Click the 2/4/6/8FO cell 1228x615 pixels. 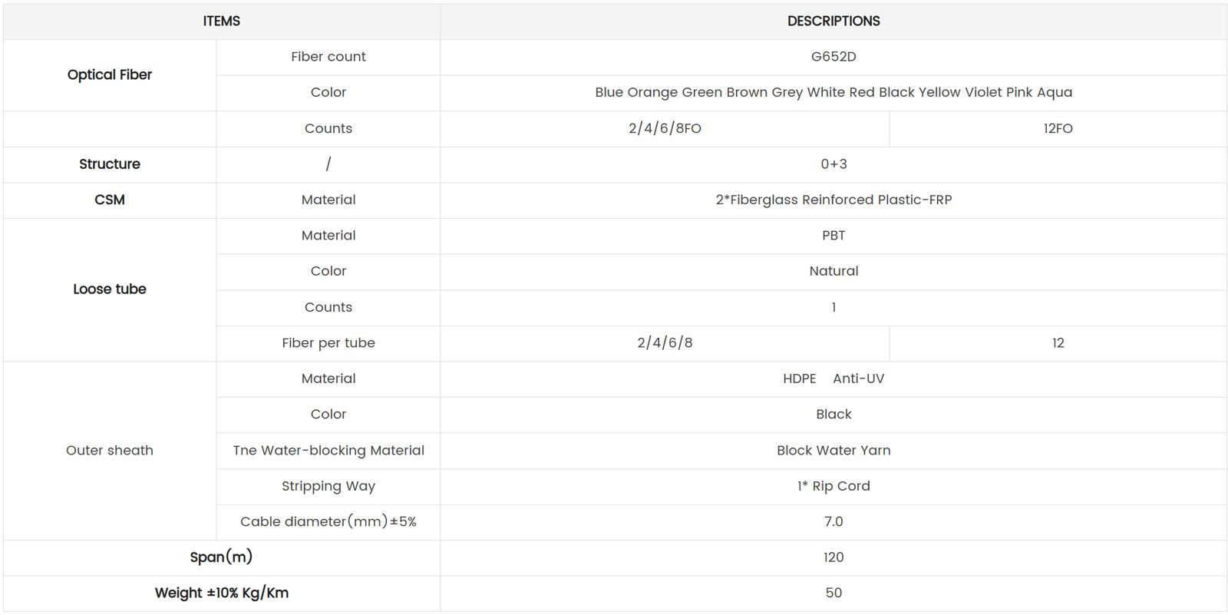click(x=665, y=128)
